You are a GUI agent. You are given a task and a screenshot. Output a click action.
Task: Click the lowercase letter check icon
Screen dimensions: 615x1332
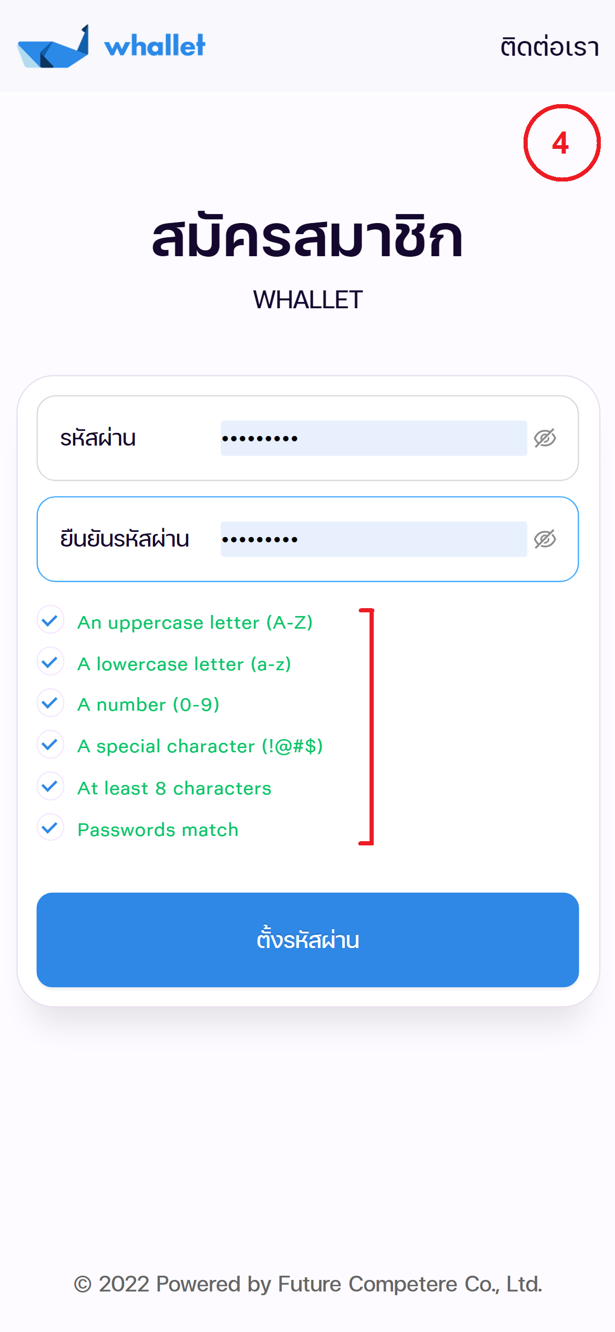[x=50, y=662]
